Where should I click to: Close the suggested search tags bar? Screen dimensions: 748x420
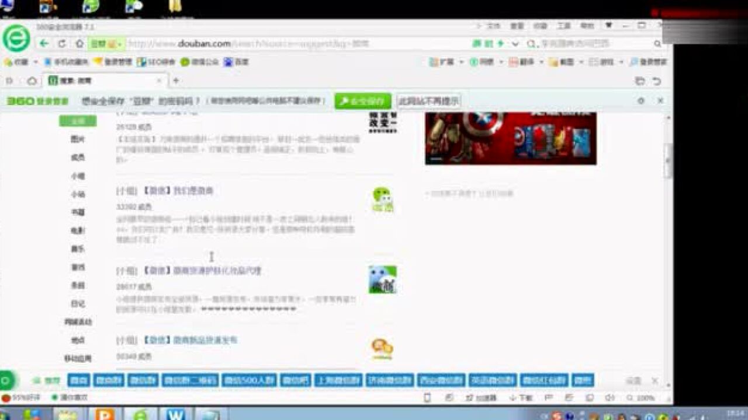click(x=654, y=381)
